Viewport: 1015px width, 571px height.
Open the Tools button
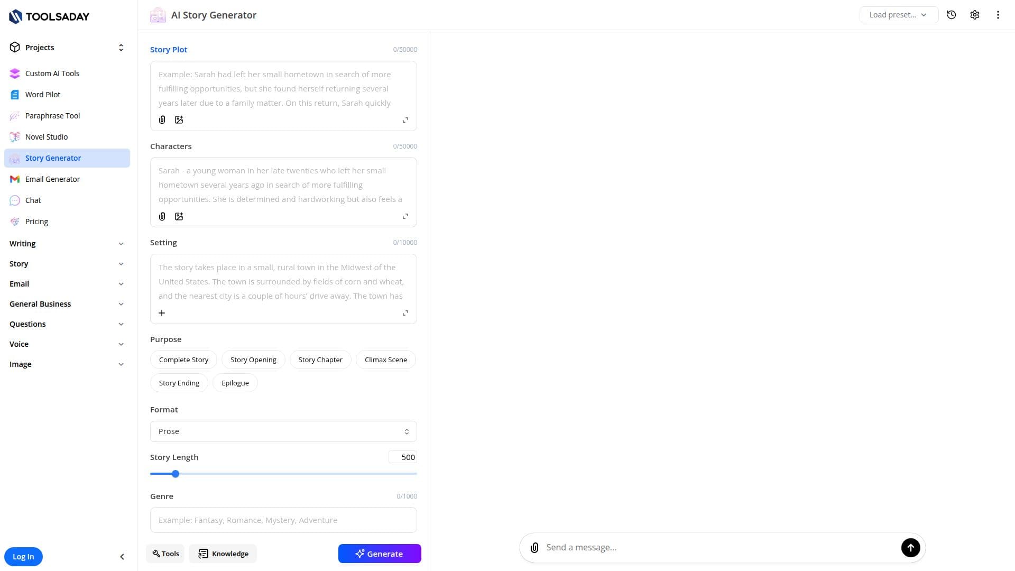pyautogui.click(x=165, y=554)
